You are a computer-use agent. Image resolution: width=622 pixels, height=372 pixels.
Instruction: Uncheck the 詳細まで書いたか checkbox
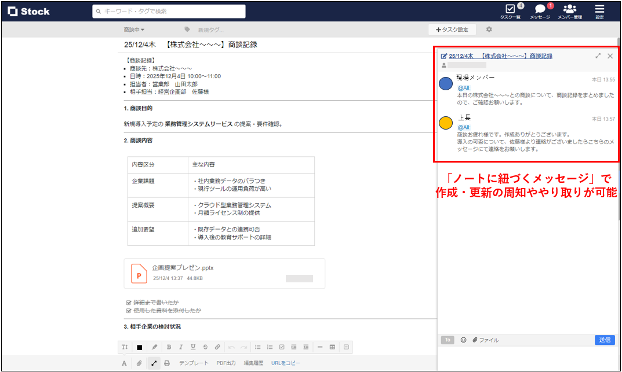click(129, 302)
